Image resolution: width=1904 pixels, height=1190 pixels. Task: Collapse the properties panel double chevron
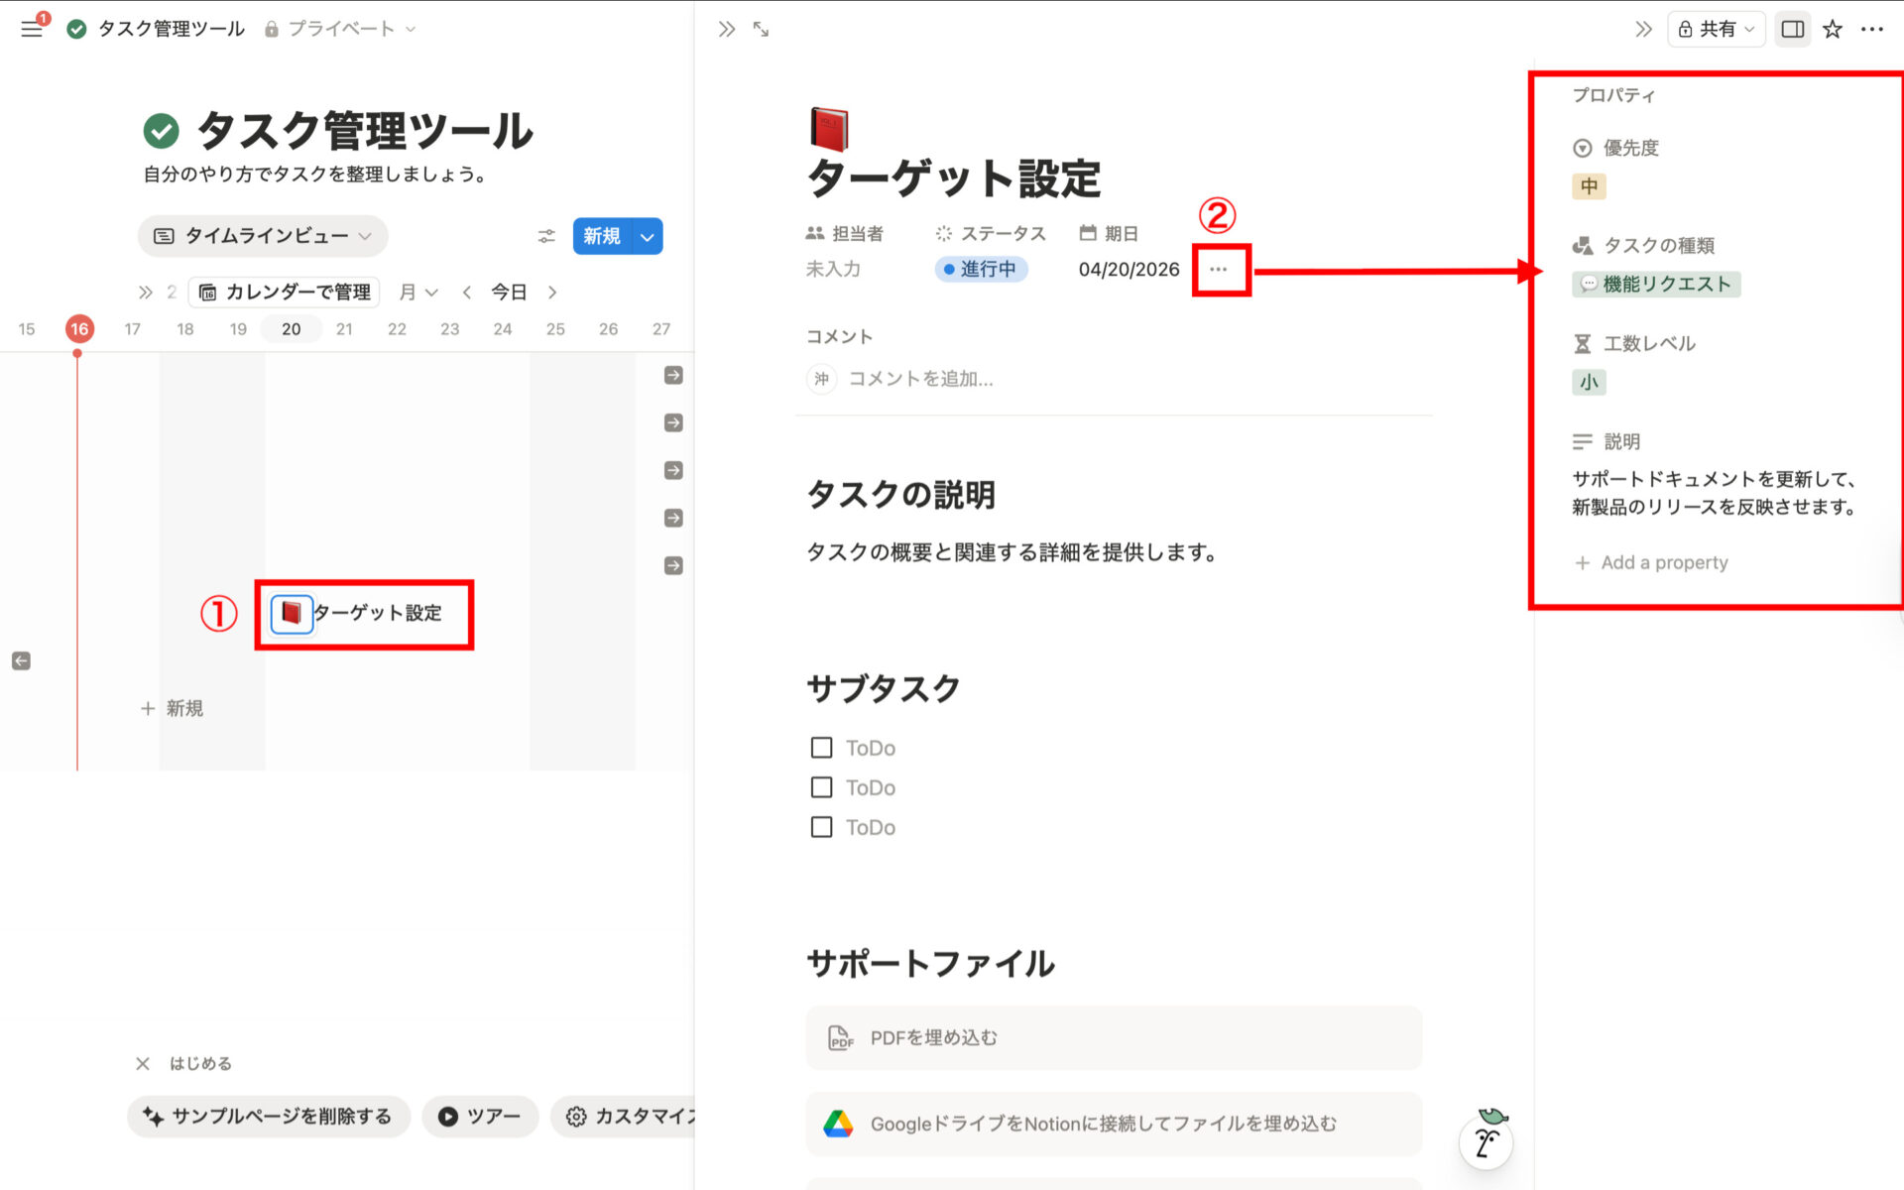pyautogui.click(x=1643, y=29)
